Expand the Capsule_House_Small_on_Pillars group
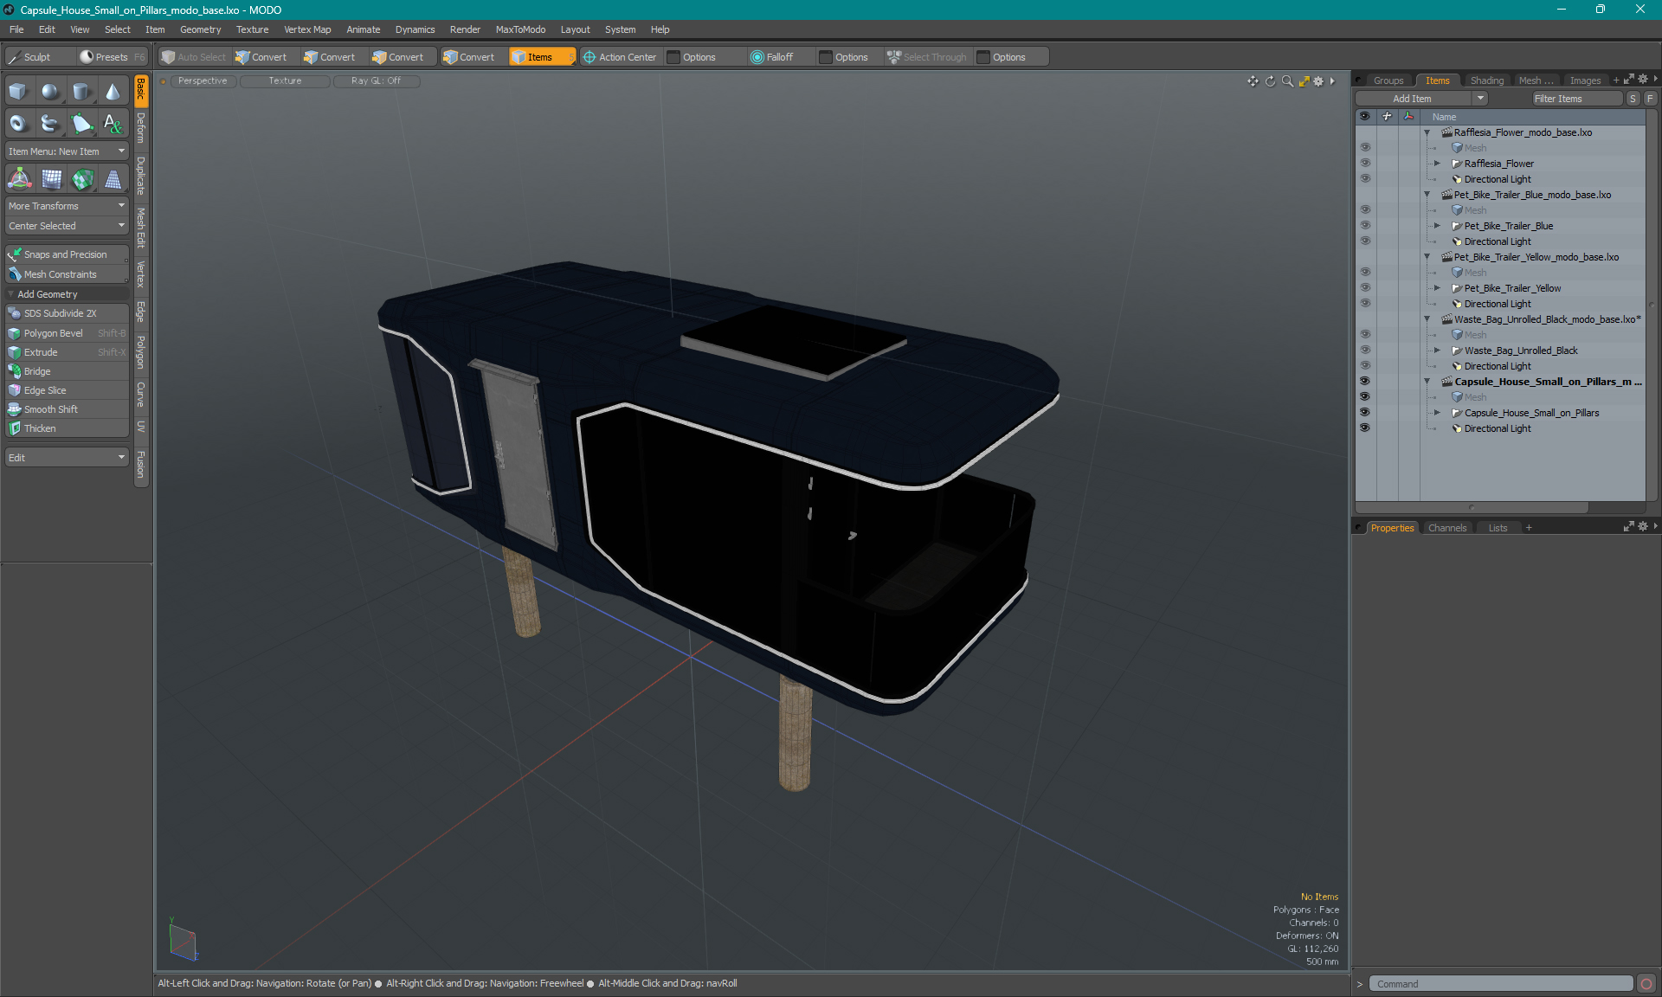The image size is (1662, 997). (x=1438, y=413)
